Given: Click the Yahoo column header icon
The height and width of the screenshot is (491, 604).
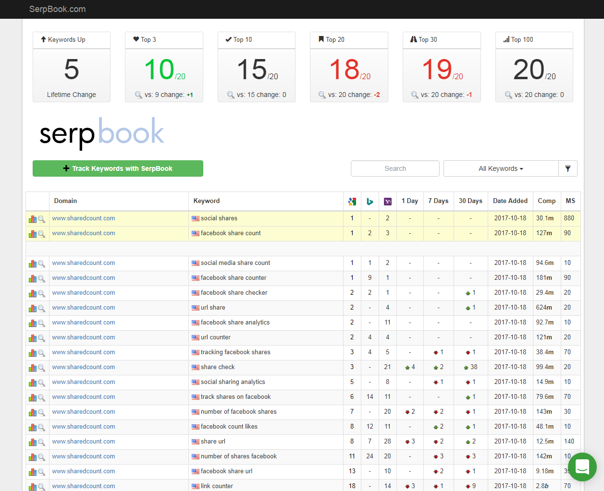Looking at the screenshot, I should pyautogui.click(x=387, y=202).
